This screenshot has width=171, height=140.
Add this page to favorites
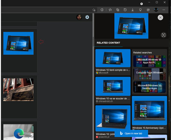click(94, 10)
